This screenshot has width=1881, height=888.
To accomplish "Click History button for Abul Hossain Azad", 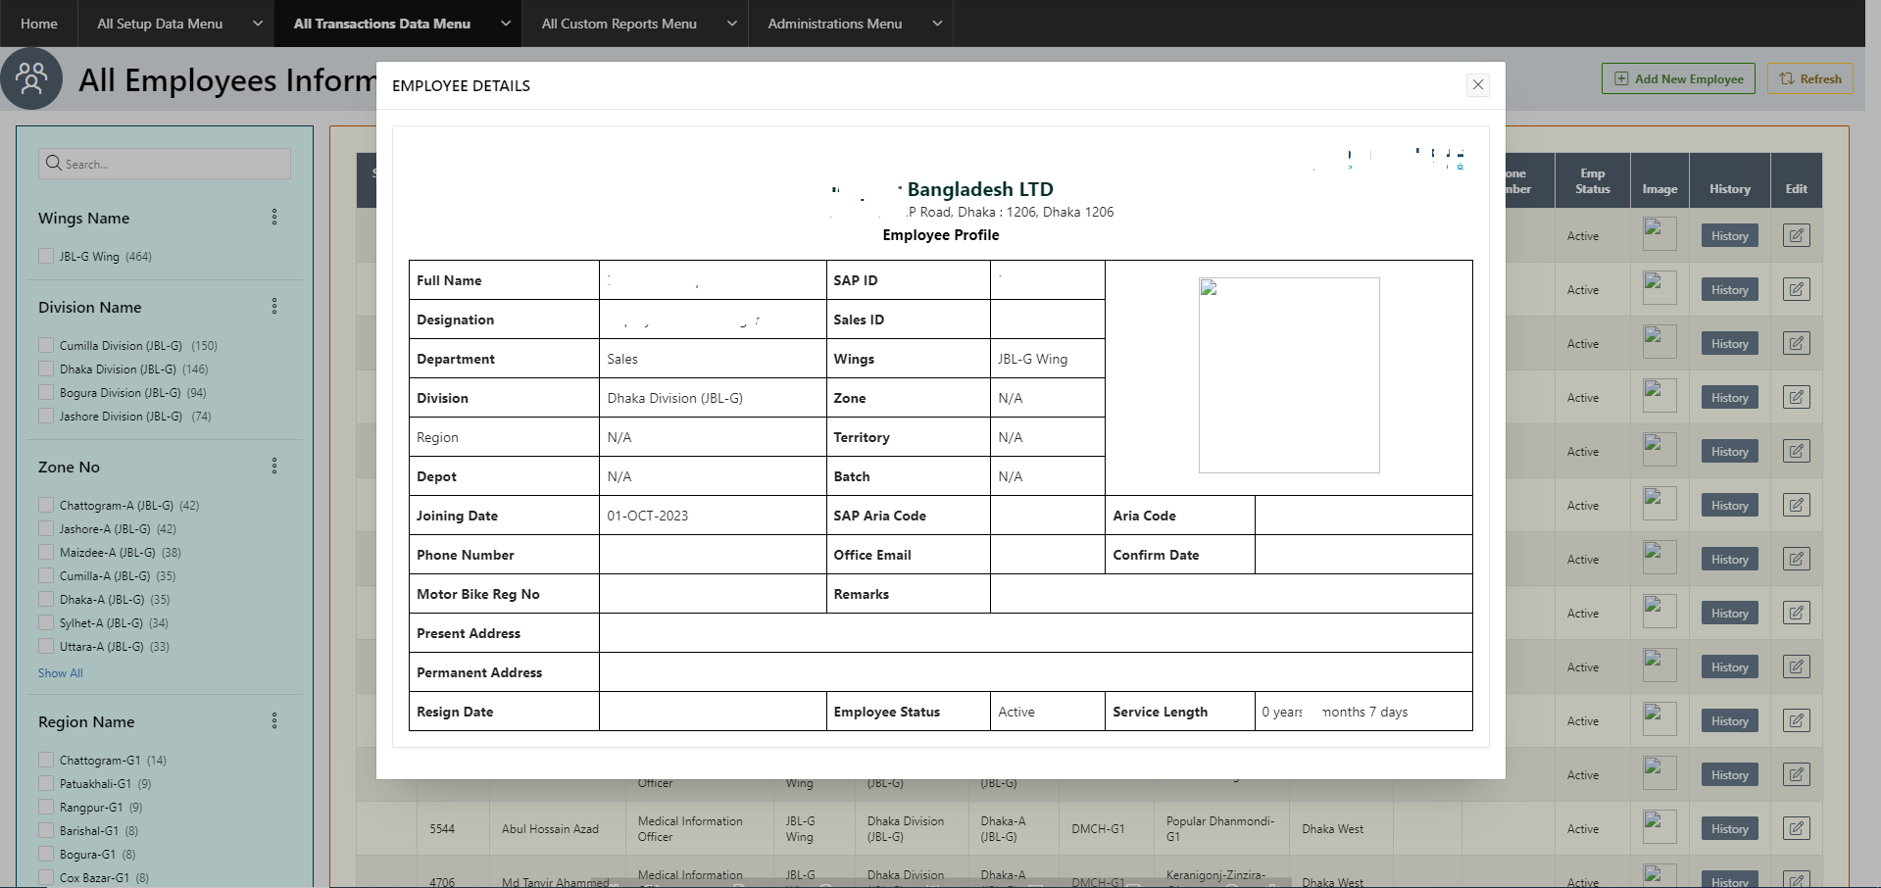I will [1729, 828].
